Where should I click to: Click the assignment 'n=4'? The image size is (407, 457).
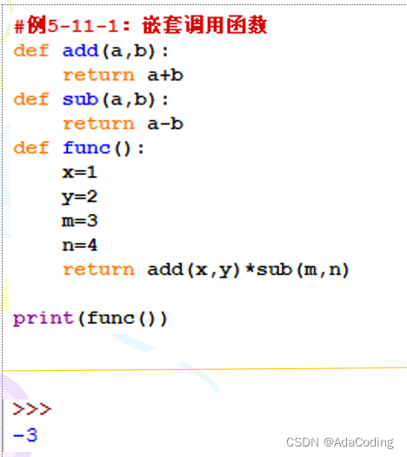79,245
